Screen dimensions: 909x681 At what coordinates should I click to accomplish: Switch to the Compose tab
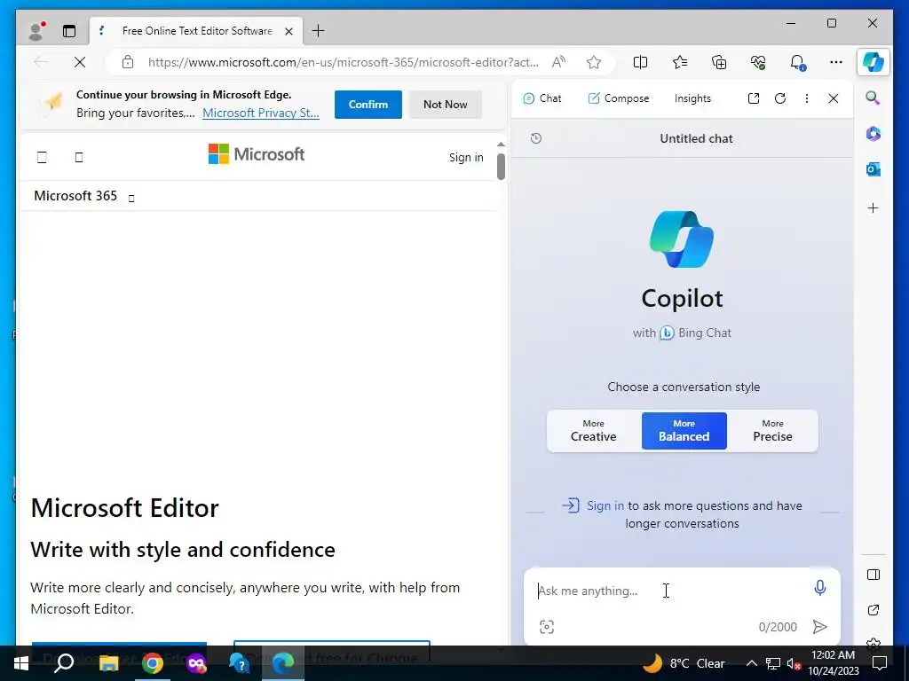pyautogui.click(x=619, y=98)
